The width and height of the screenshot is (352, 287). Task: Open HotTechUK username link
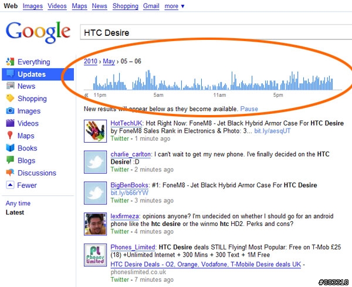(x=126, y=123)
